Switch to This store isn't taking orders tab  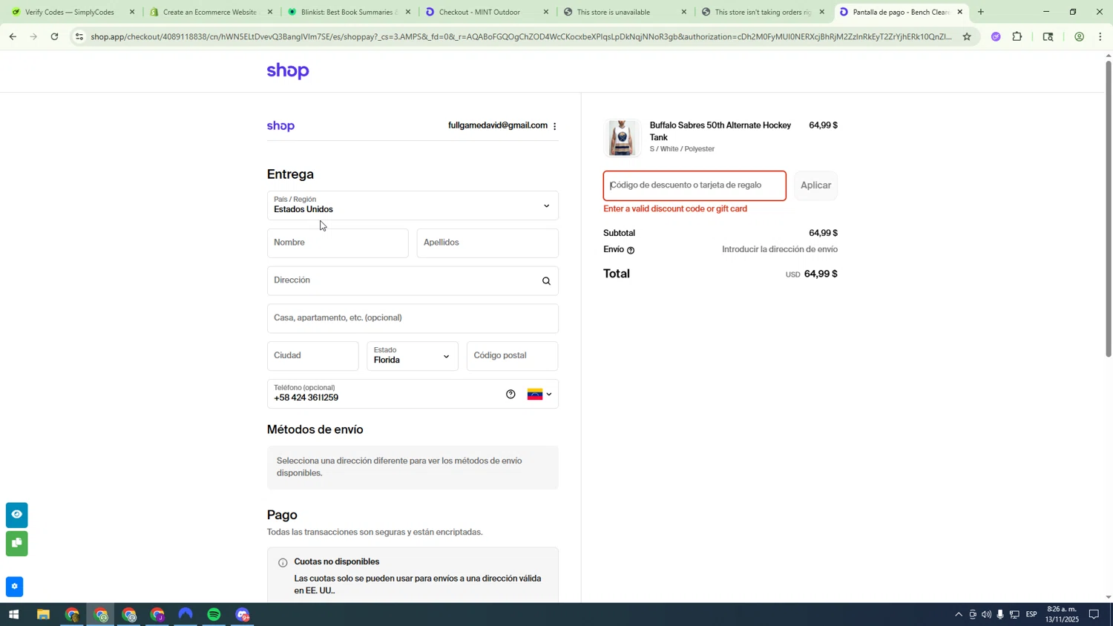pyautogui.click(x=763, y=12)
